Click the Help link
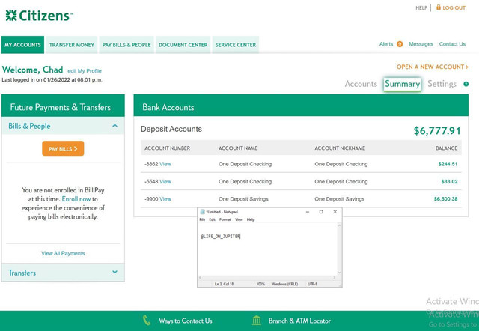479x331 pixels. (x=421, y=8)
